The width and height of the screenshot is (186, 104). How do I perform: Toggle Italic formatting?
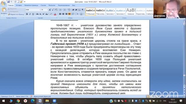click(x=30, y=14)
